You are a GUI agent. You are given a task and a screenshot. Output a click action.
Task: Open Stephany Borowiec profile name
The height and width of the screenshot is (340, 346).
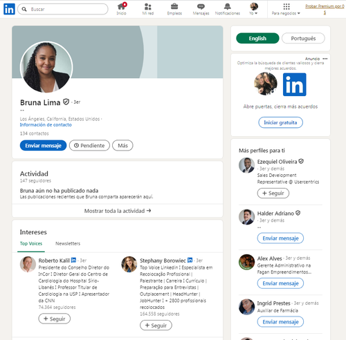point(163,261)
